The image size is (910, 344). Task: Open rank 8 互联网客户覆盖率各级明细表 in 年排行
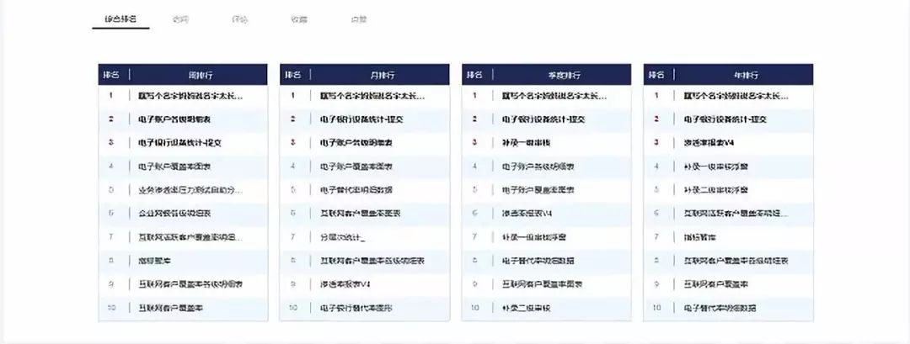(x=736, y=261)
